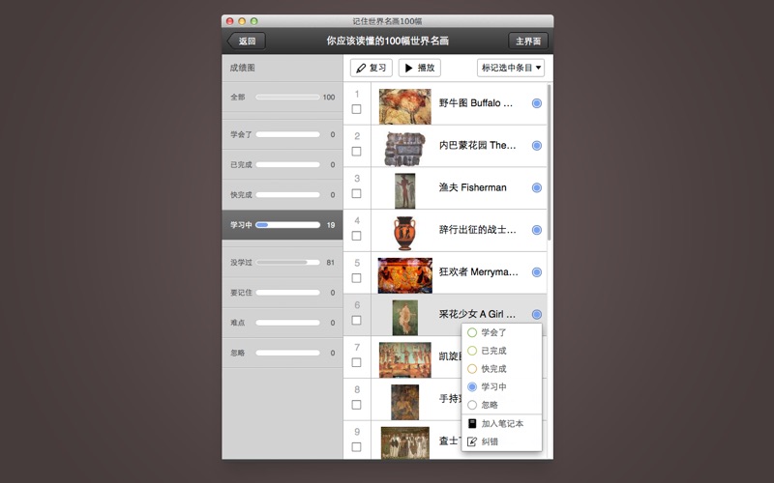Select the 学会了 radio option in popup
The width and height of the screenshot is (774, 483).
click(x=472, y=332)
